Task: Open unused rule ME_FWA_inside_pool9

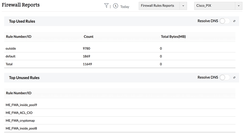Action: click(21, 105)
